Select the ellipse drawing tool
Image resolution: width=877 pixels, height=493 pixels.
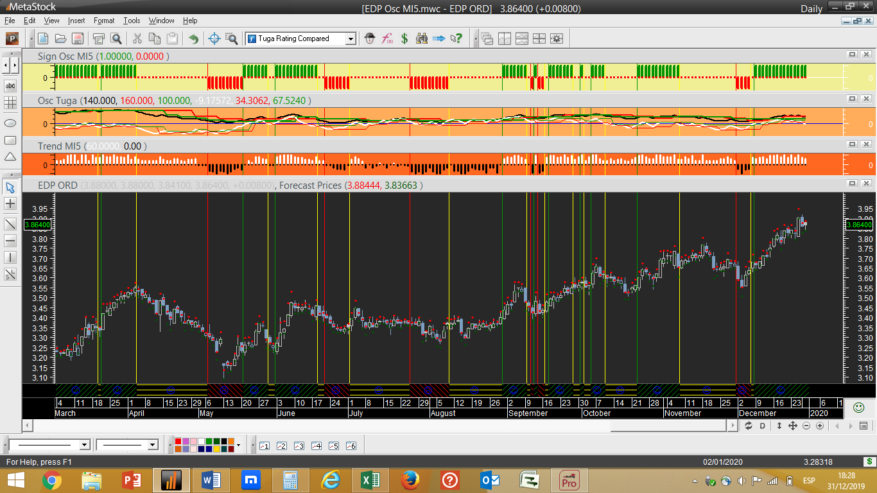(10, 123)
